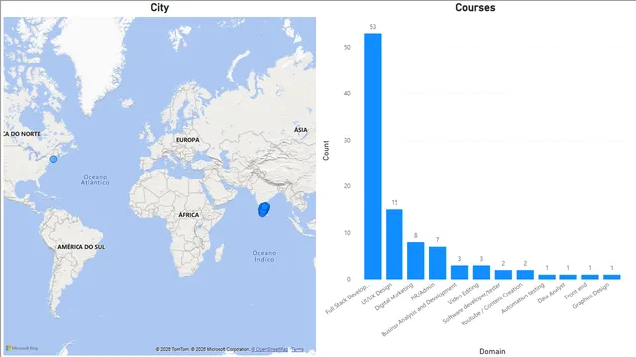Click the 30 tick on the Count axis
The image size is (636, 357).
[x=347, y=140]
